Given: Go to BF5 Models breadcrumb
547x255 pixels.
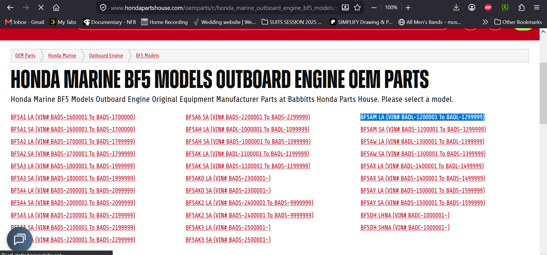Looking at the screenshot, I should [147, 55].
